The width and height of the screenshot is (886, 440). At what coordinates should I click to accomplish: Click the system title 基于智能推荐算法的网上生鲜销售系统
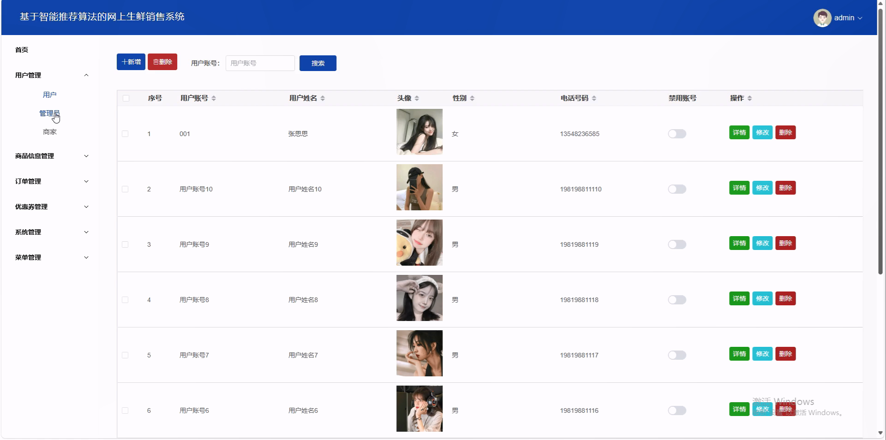[x=102, y=17]
